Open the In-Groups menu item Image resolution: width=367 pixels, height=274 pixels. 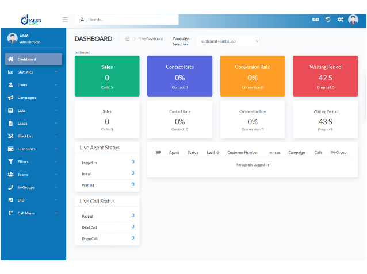(x=33, y=187)
